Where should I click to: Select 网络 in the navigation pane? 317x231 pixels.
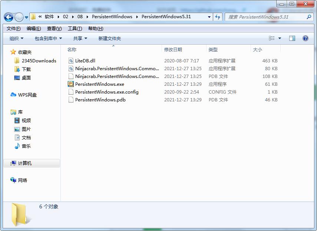pyautogui.click(x=22, y=180)
